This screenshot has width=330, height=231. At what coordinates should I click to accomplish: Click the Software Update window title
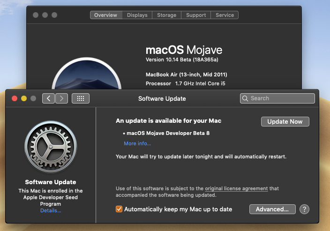[x=162, y=99]
